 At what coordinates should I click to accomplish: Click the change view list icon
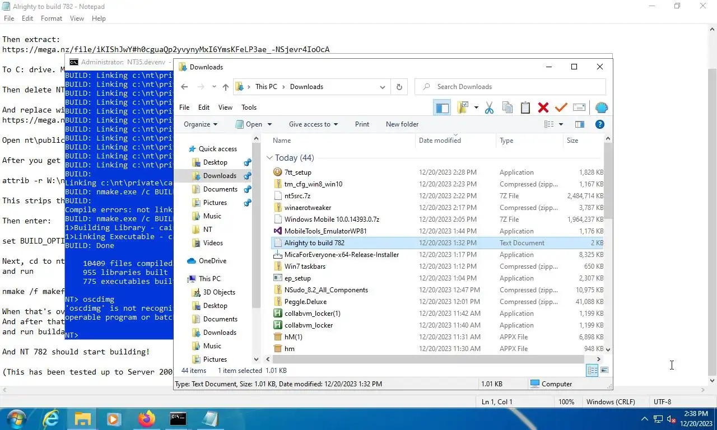[550, 124]
